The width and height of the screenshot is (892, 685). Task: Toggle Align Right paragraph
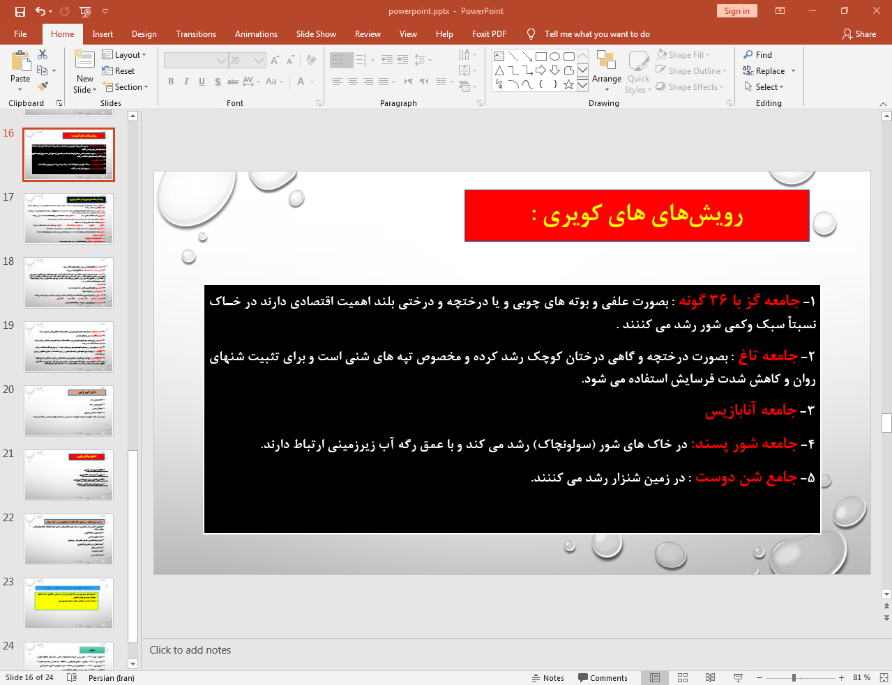point(368,82)
